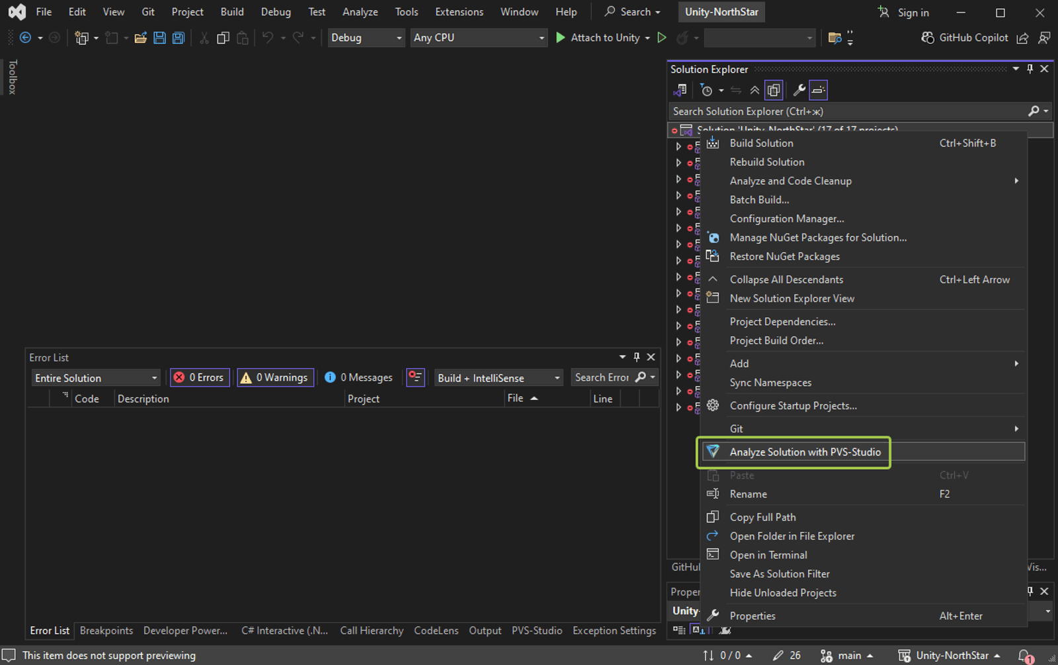Click the GitHub Copilot icon
This screenshot has width=1058, height=665.
click(x=928, y=38)
